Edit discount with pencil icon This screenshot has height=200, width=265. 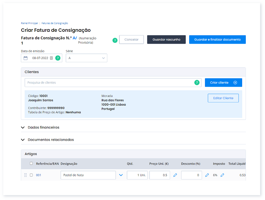[x=207, y=175]
